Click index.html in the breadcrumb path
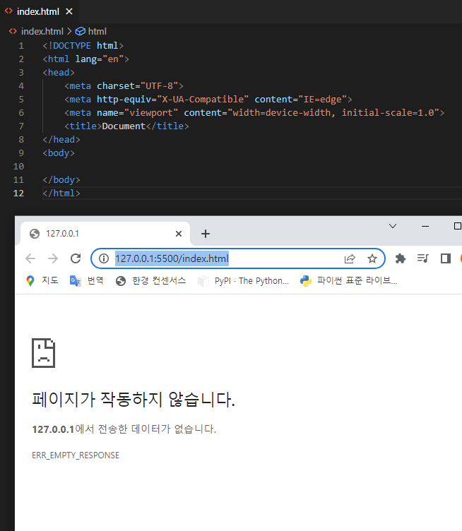Image resolution: width=462 pixels, height=531 pixels. tap(42, 32)
